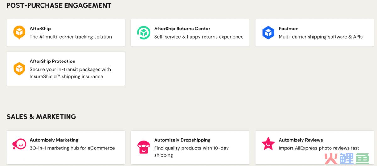
Task: Open Automizely Marketing title link
Action: (54, 140)
